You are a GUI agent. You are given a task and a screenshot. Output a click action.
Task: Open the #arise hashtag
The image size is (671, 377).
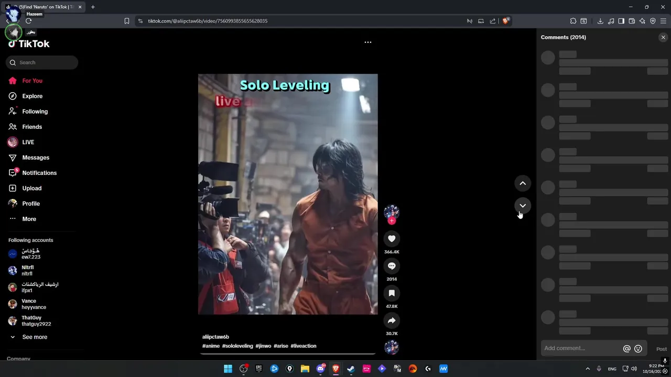pos(281,346)
